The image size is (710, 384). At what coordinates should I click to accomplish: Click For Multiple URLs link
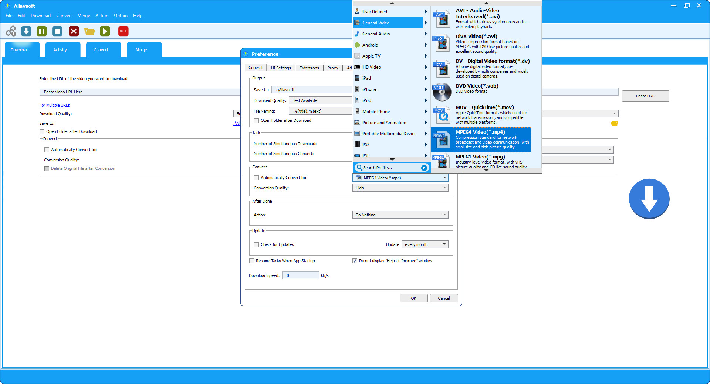coord(54,105)
